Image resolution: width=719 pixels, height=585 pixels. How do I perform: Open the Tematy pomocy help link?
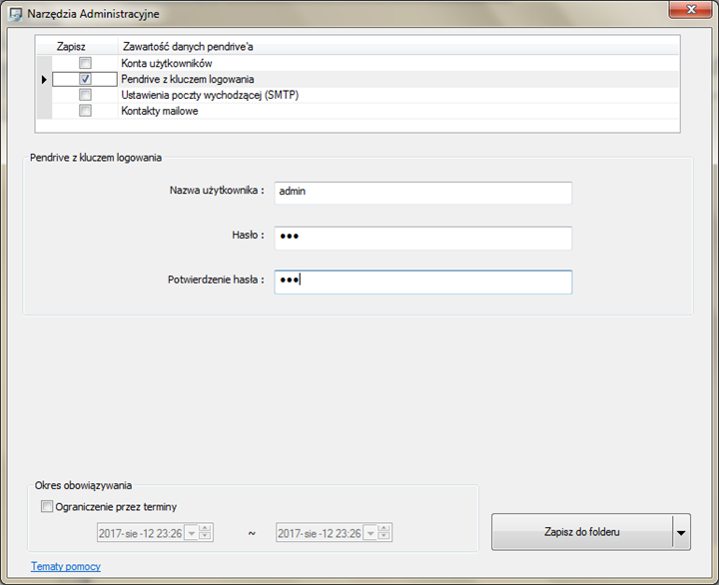tap(66, 566)
